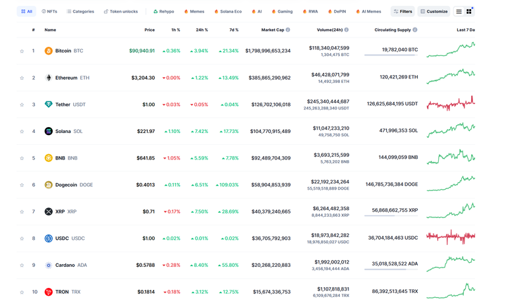506x303 pixels.
Task: Expand the Categories list
Action: 80,11
